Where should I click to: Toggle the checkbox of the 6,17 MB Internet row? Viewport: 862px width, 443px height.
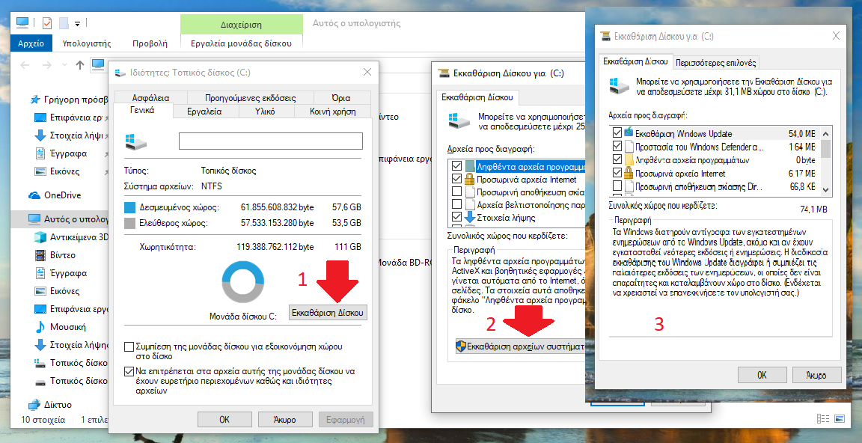[x=617, y=173]
